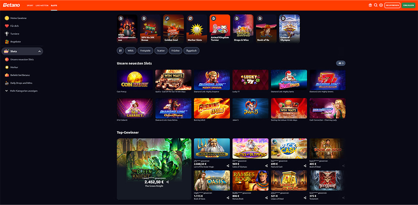The image size is (418, 205).
Task: Switch to the LIVE-WETTEN tab
Action: coord(42,5)
